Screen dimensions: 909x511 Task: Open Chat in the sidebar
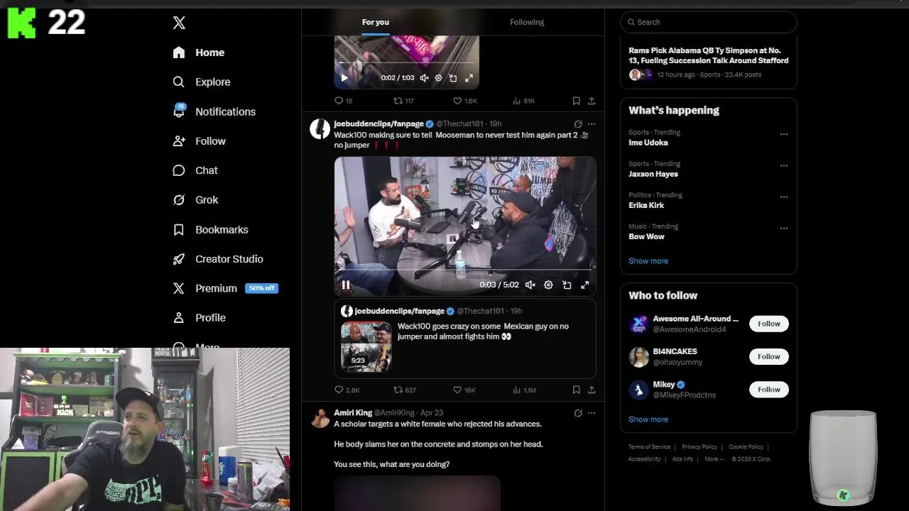tap(195, 170)
